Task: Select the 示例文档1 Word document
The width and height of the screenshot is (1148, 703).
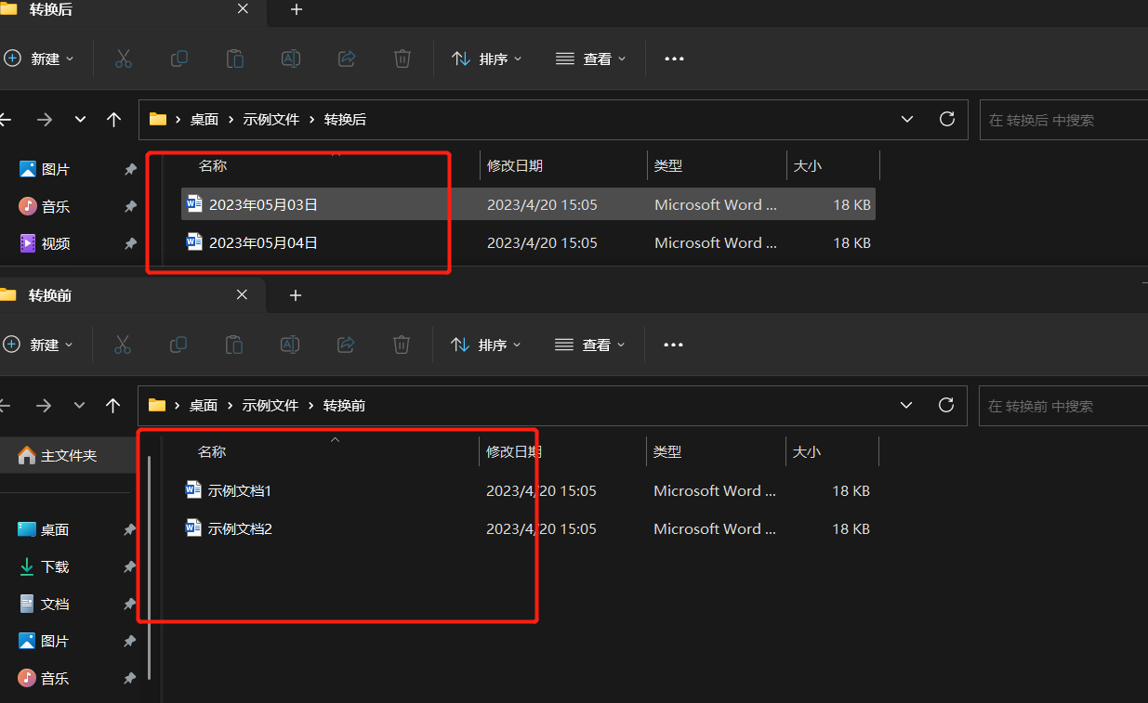Action: [x=240, y=490]
